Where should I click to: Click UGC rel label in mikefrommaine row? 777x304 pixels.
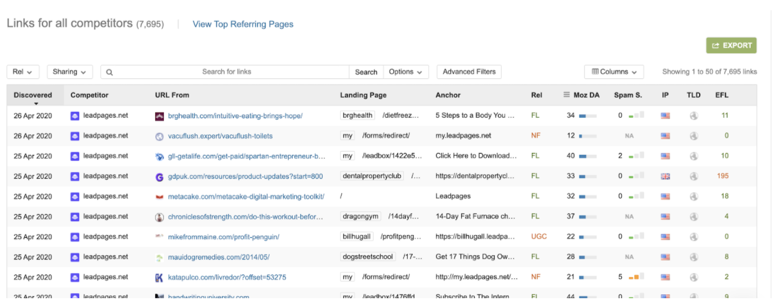[538, 237]
